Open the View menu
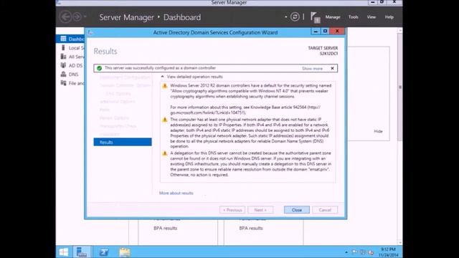Screen dimensions: 459x258 point(372,17)
